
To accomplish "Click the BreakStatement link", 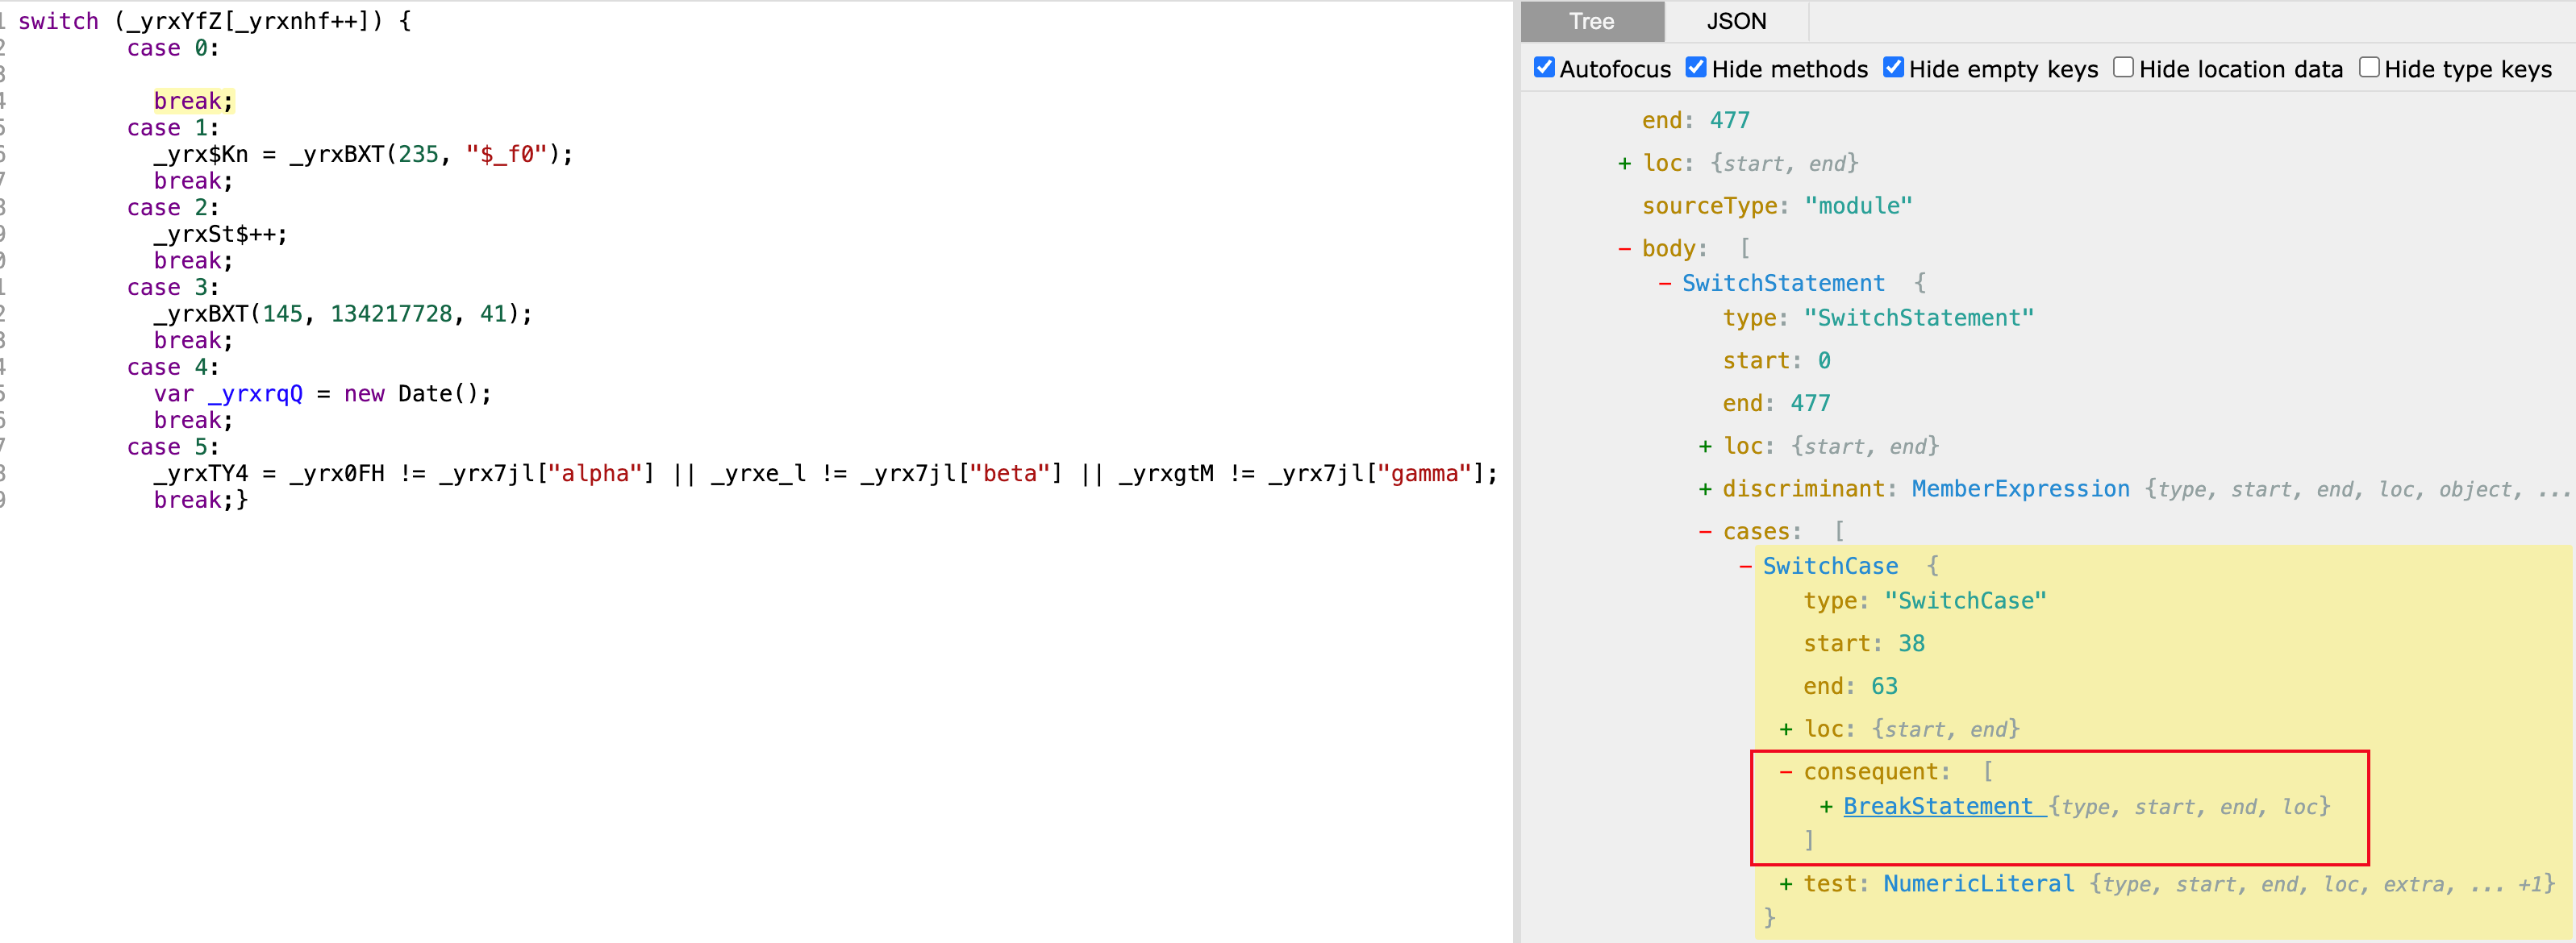I will click(x=1937, y=806).
